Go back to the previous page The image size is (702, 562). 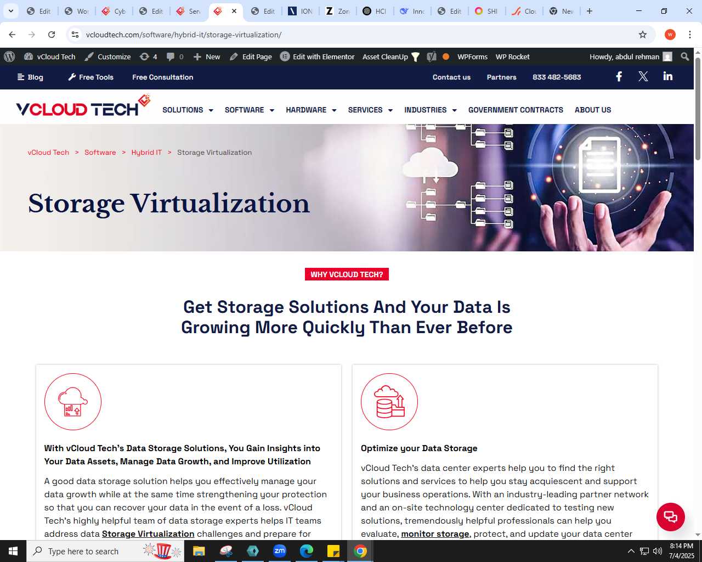(12, 35)
